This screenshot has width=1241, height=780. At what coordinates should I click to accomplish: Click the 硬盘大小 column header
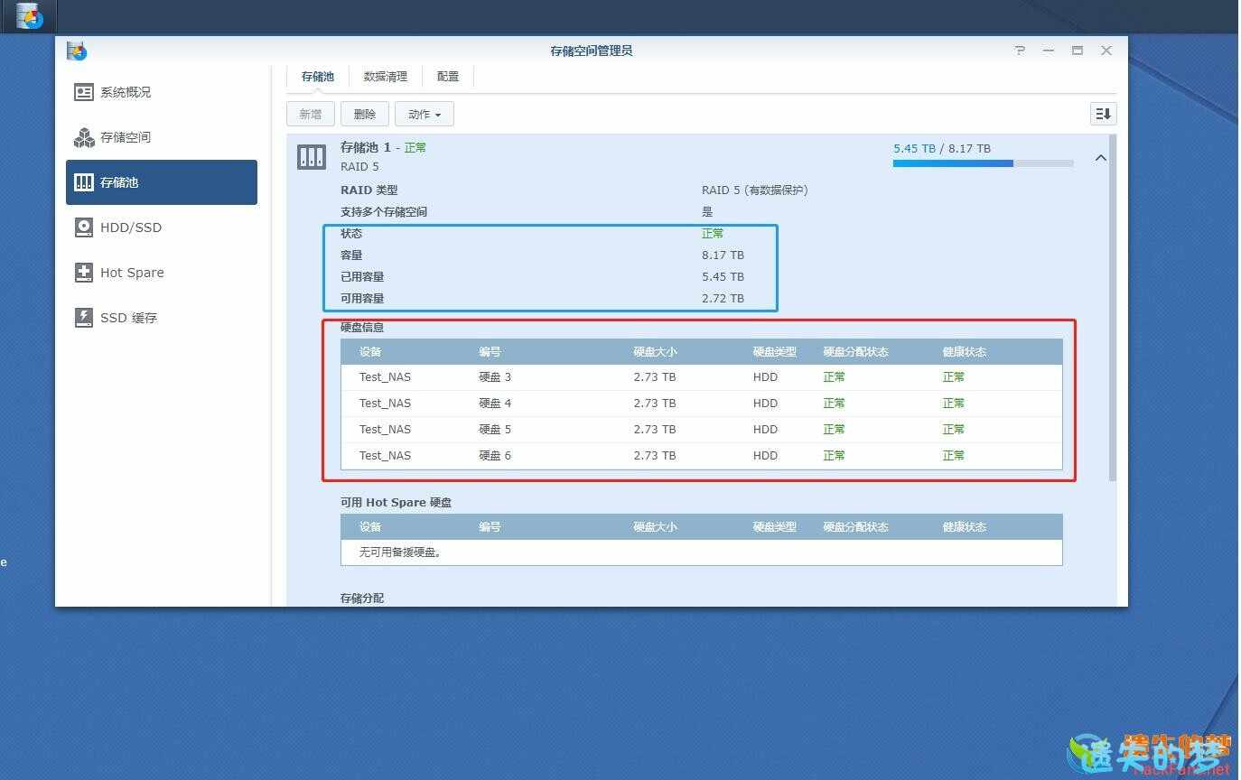tap(655, 352)
